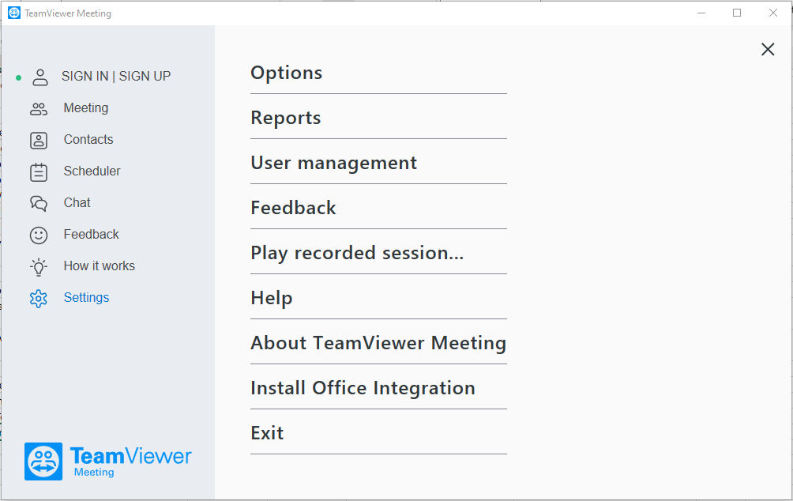
Task: Choose Exit from the settings list
Action: pyautogui.click(x=267, y=433)
